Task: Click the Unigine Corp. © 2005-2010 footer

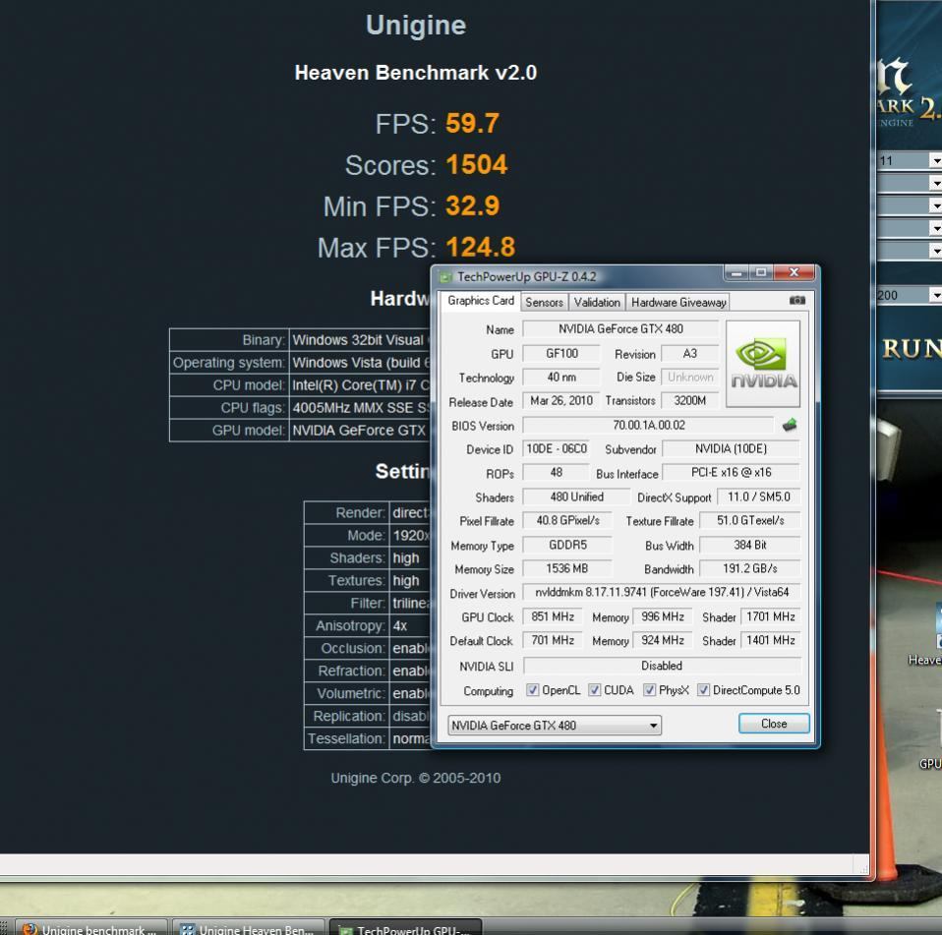Action: (x=416, y=778)
